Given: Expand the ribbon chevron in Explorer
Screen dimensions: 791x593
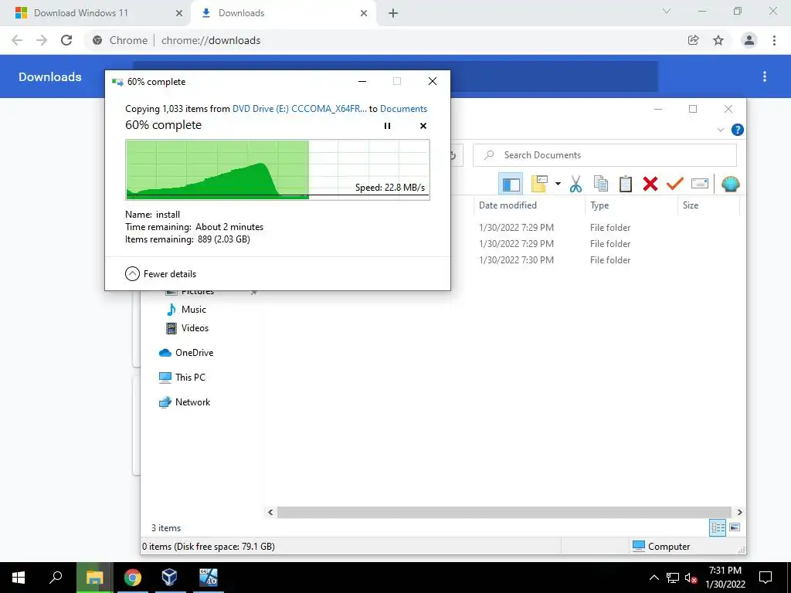Looking at the screenshot, I should [x=721, y=130].
